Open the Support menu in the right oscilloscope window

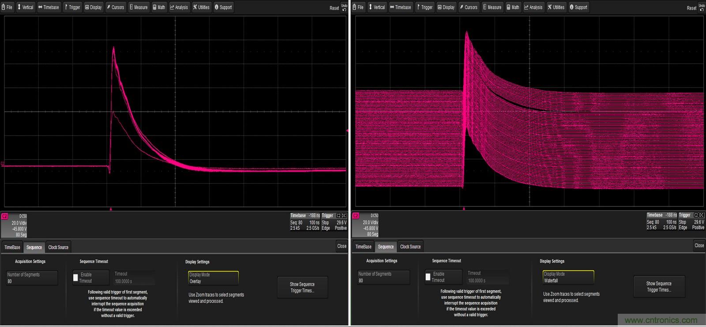(x=578, y=7)
